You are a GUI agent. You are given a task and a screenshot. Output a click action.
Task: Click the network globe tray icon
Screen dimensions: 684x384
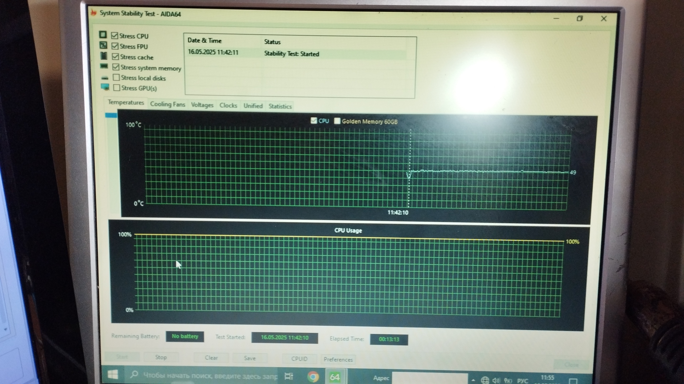[x=484, y=380]
